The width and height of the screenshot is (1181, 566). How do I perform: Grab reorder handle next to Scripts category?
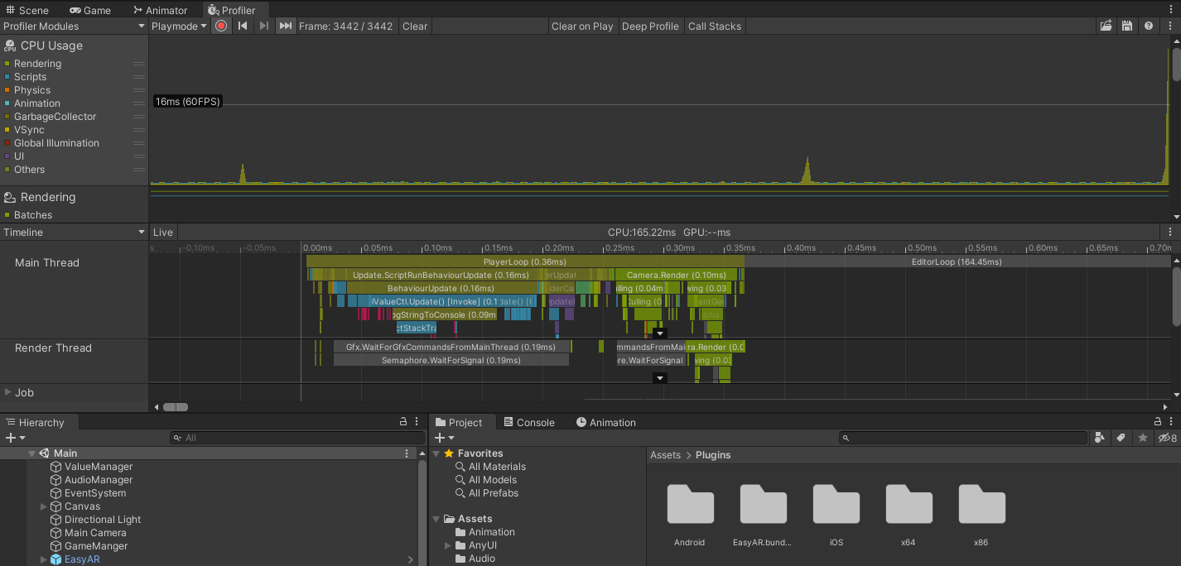139,77
